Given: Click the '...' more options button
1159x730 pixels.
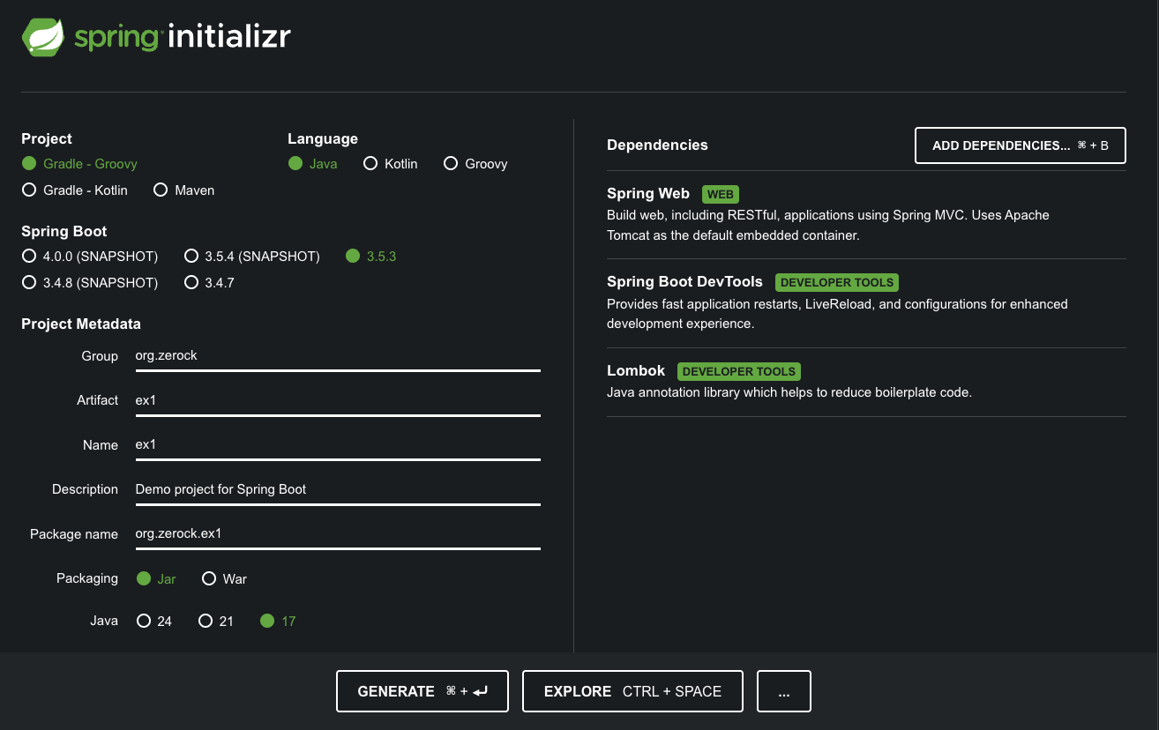Looking at the screenshot, I should point(783,691).
